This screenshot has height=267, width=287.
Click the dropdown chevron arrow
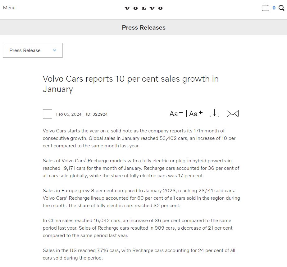[55, 50]
